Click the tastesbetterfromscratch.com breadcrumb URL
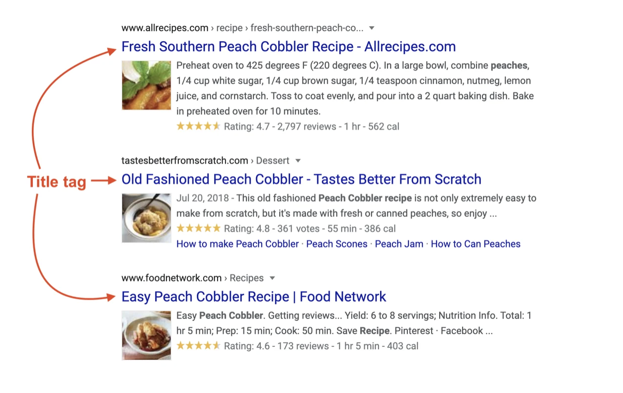 click(x=184, y=160)
